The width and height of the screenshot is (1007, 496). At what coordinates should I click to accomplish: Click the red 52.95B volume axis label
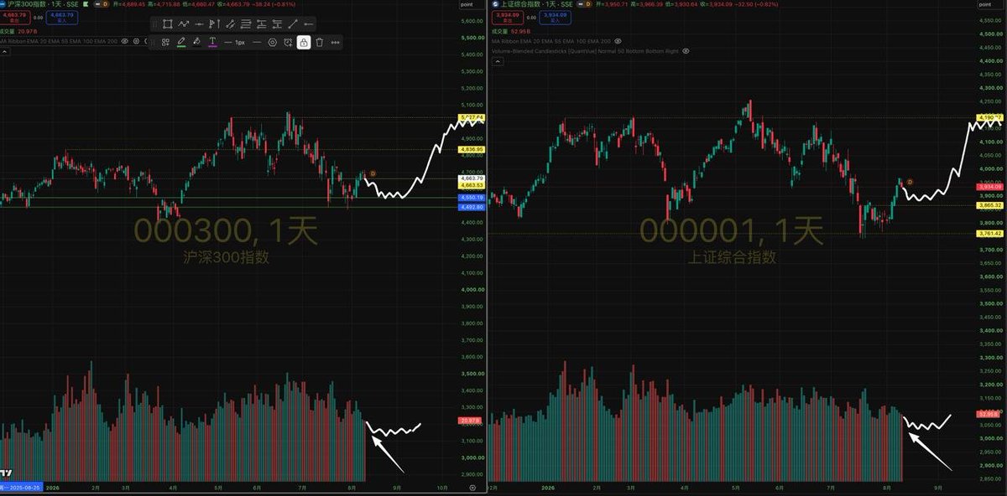coord(988,414)
